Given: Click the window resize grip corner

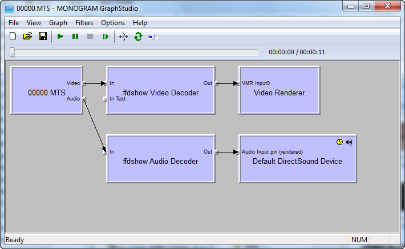Looking at the screenshot, I should [x=397, y=240].
